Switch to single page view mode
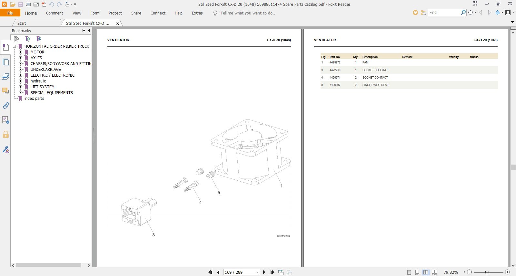This screenshot has width=516, height=276. click(409, 272)
